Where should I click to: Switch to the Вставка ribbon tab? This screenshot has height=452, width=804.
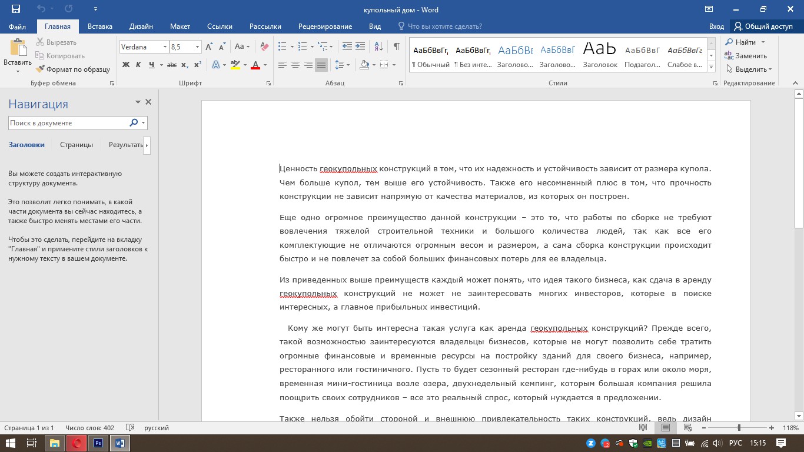(x=100, y=26)
